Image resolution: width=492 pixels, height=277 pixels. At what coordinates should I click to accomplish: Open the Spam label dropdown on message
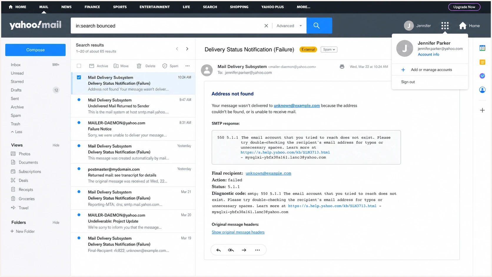tap(329, 49)
